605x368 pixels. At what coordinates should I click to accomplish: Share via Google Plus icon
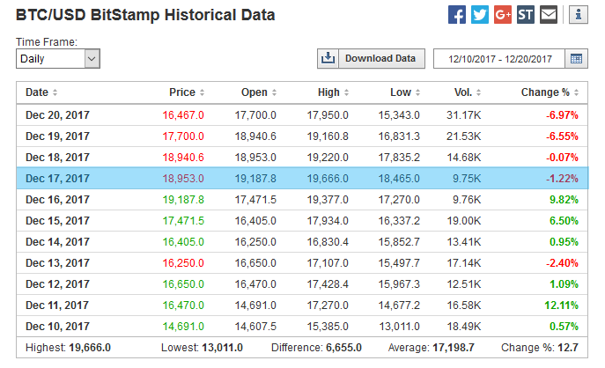coord(503,15)
